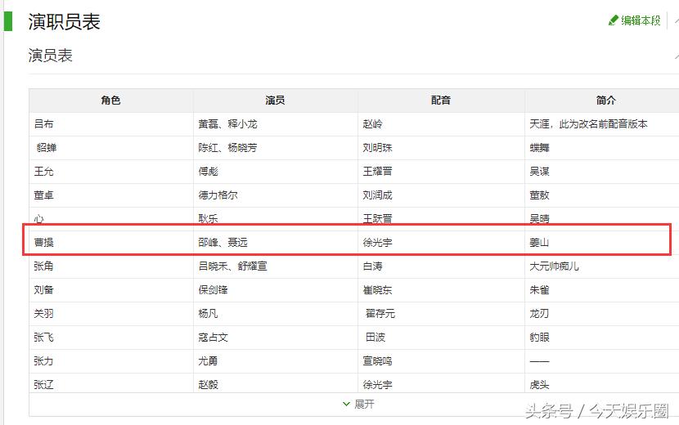Select the 刘明珠 voice cell
The height and width of the screenshot is (425, 679).
pos(441,148)
